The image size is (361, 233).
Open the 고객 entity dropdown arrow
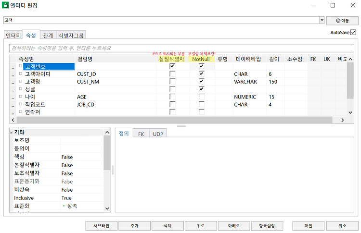[x=322, y=20]
